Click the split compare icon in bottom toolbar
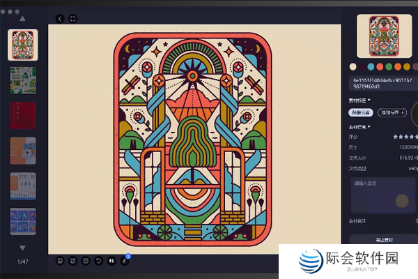The width and height of the screenshot is (418, 279). pos(112,261)
